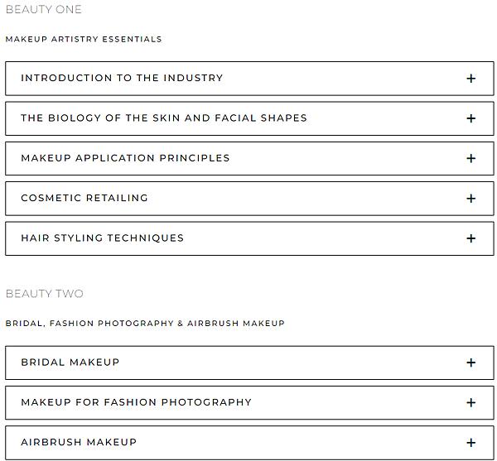Image resolution: width=497 pixels, height=461 pixels.
Task: Click plus icon beside Introduction to the Industry
Action: point(470,79)
